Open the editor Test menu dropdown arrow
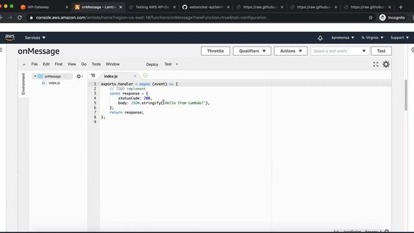The height and width of the screenshot is (233, 414). click(x=177, y=64)
